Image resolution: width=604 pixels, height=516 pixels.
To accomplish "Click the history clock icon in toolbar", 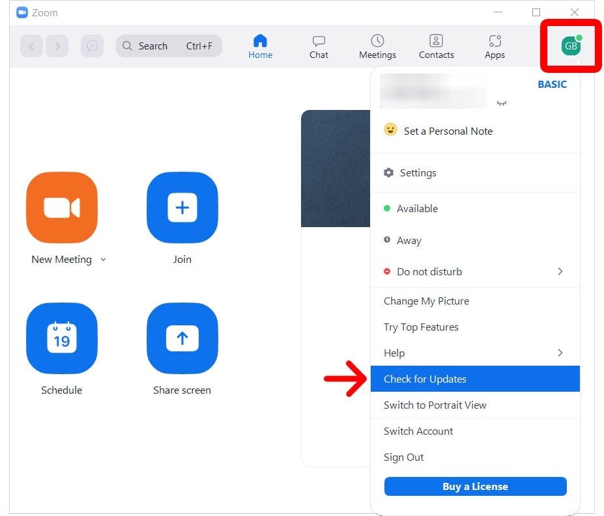I will coord(92,46).
